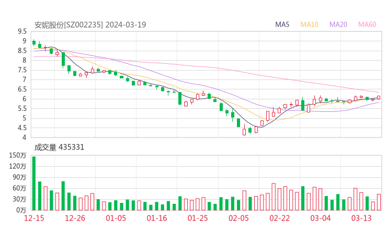Image resolution: width=387 pixels, height=230 pixels.
Task: Click the 150万 volume axis label
Action: pos(18,155)
